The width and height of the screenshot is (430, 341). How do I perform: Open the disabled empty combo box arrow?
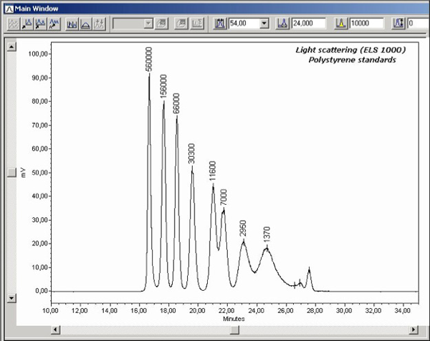148,24
